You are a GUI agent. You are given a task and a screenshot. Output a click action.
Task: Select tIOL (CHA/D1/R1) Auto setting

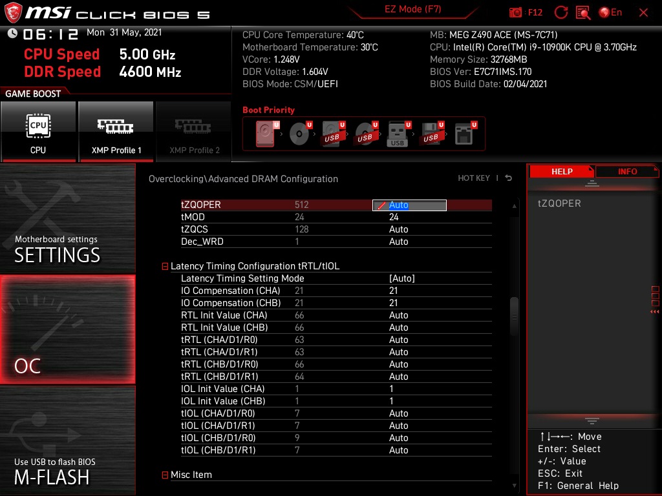tap(398, 425)
